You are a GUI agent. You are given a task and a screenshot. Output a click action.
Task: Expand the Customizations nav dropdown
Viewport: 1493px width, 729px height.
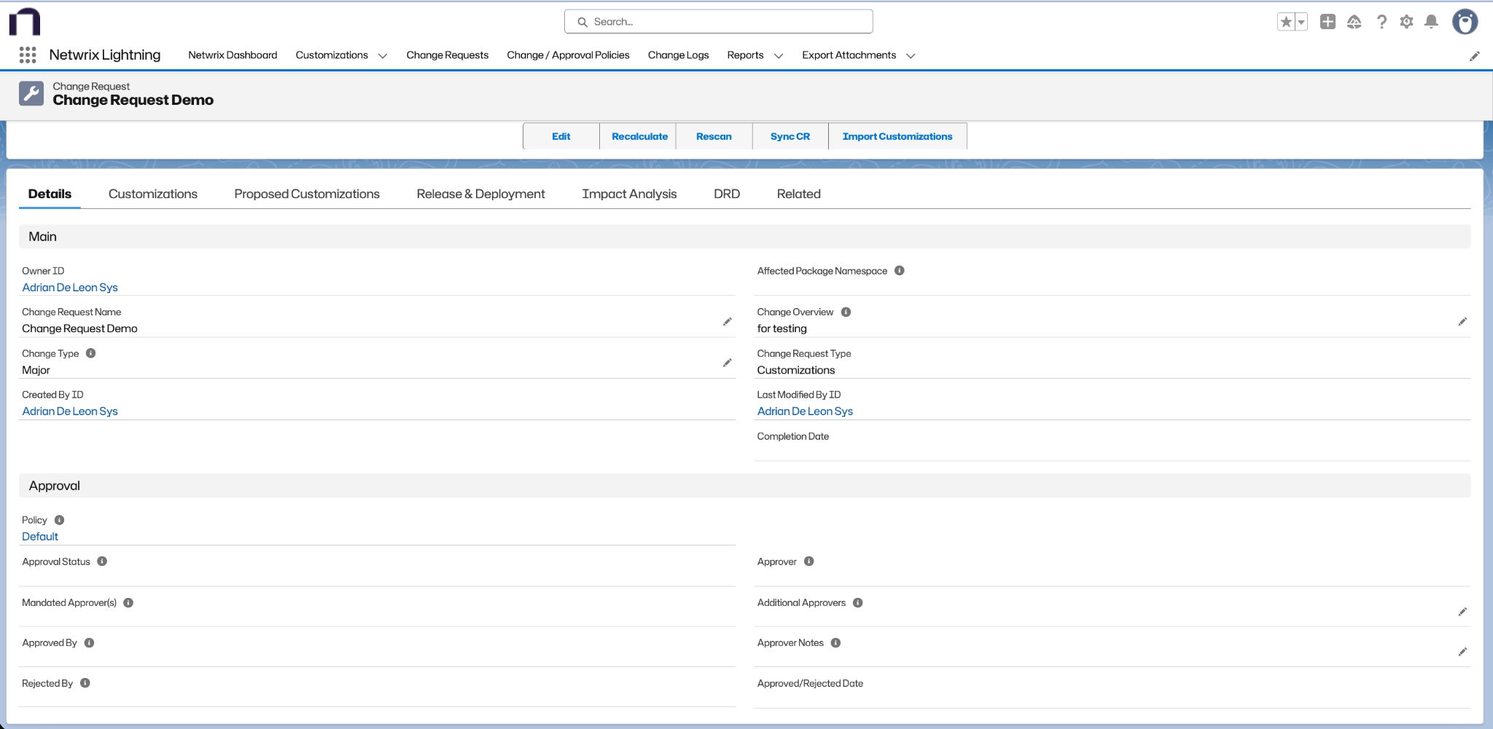pyautogui.click(x=383, y=56)
